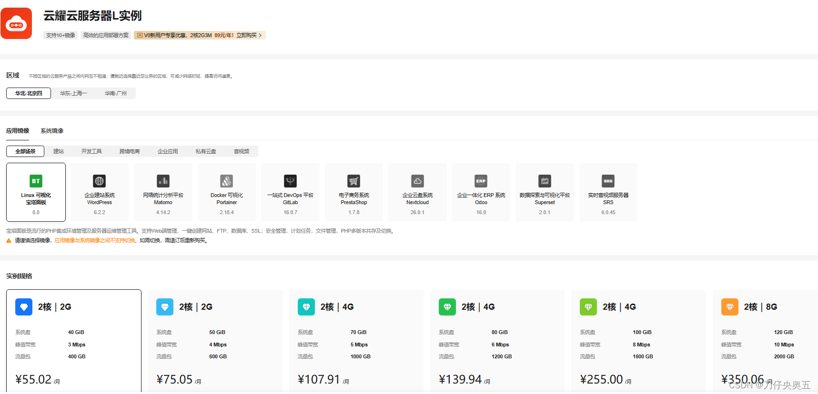Viewport: 818px width, 394px height.
Task: Select region 华东-上海一
Action: (x=73, y=93)
